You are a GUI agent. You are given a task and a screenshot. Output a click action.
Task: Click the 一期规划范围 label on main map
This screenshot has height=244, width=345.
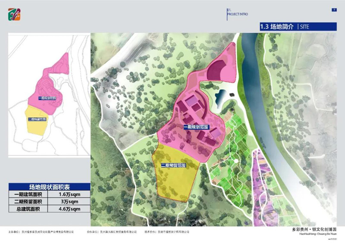195,127
